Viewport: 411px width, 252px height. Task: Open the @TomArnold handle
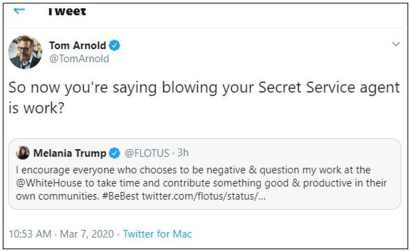click(x=79, y=59)
